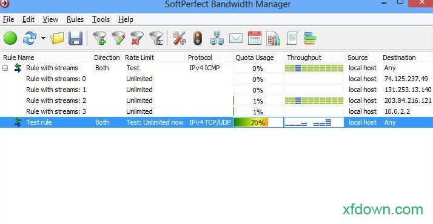Select the 'Test rule' row
The height and width of the screenshot is (224, 433).
coord(216,123)
